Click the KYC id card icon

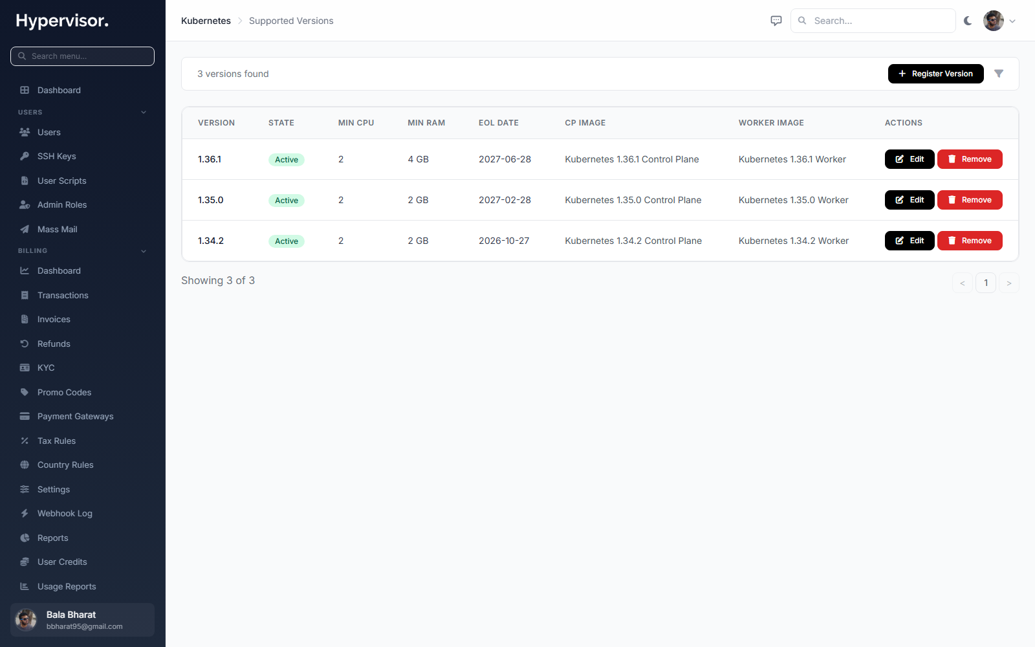point(25,367)
